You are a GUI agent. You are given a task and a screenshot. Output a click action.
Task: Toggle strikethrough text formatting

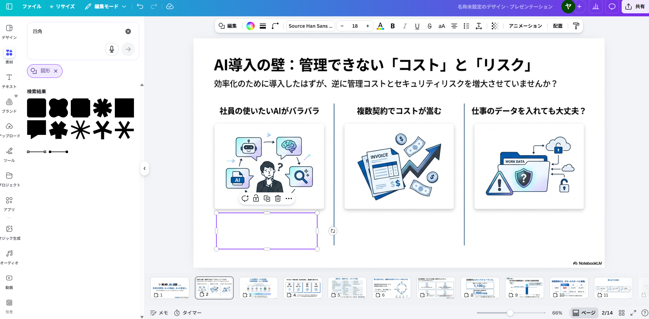click(x=430, y=26)
